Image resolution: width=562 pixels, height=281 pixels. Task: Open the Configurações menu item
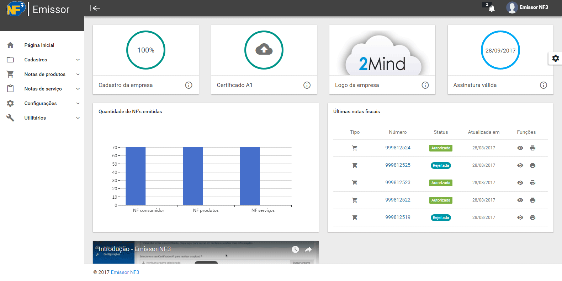point(41,103)
